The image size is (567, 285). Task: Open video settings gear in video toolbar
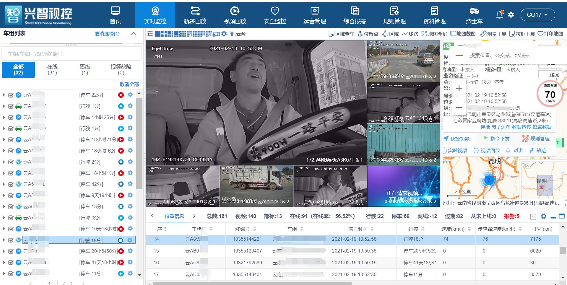point(224,34)
